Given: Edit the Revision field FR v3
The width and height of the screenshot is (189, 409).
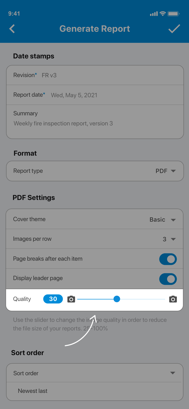Looking at the screenshot, I should point(49,75).
